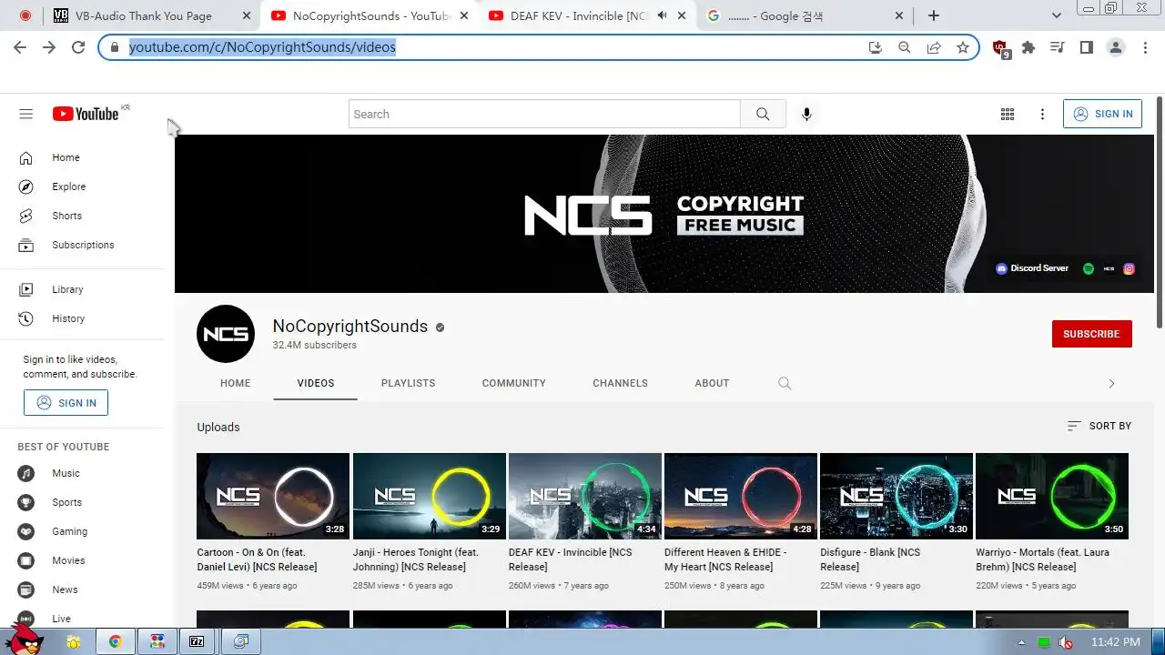The image size is (1165, 655).
Task: Open the Instagram icon in the banner
Action: pos(1129,268)
